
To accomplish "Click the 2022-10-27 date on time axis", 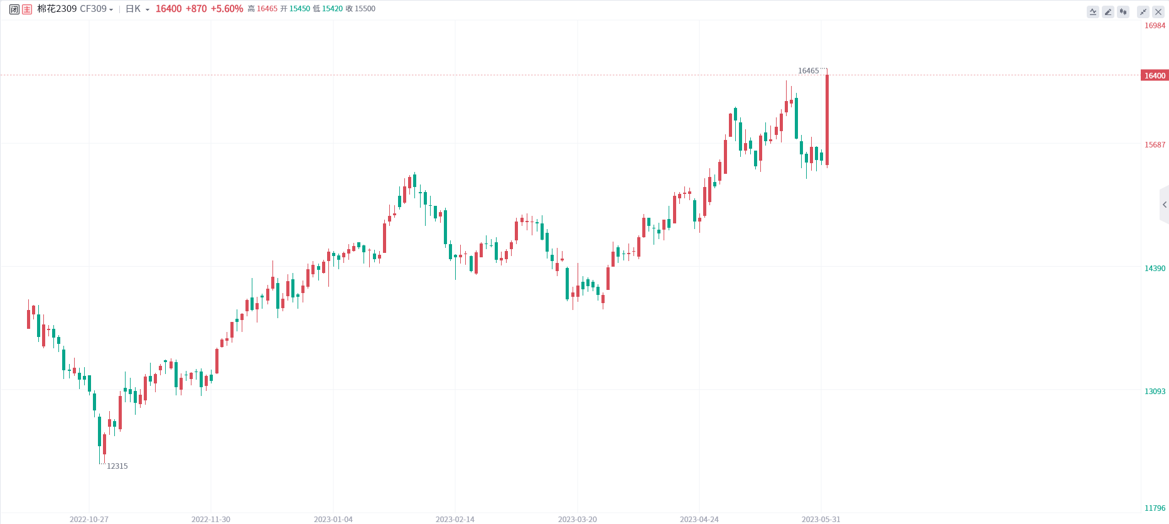I will coord(89,520).
